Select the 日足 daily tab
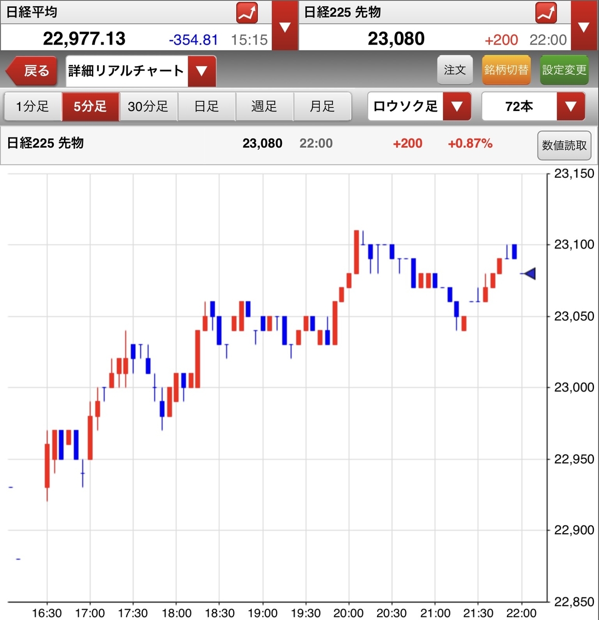Viewport: 599px width, 620px height. coord(207,107)
